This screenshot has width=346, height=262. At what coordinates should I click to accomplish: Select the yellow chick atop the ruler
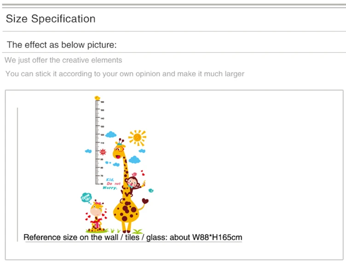[97, 98]
